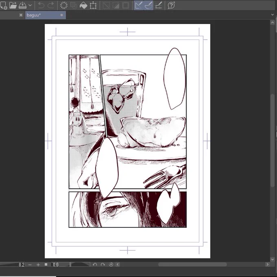The height and width of the screenshot is (277, 277).
Task: Zoom out with minus button
Action: pyautogui.click(x=30, y=265)
